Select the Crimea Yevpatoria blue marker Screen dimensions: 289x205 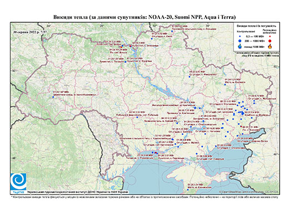tap(188, 189)
